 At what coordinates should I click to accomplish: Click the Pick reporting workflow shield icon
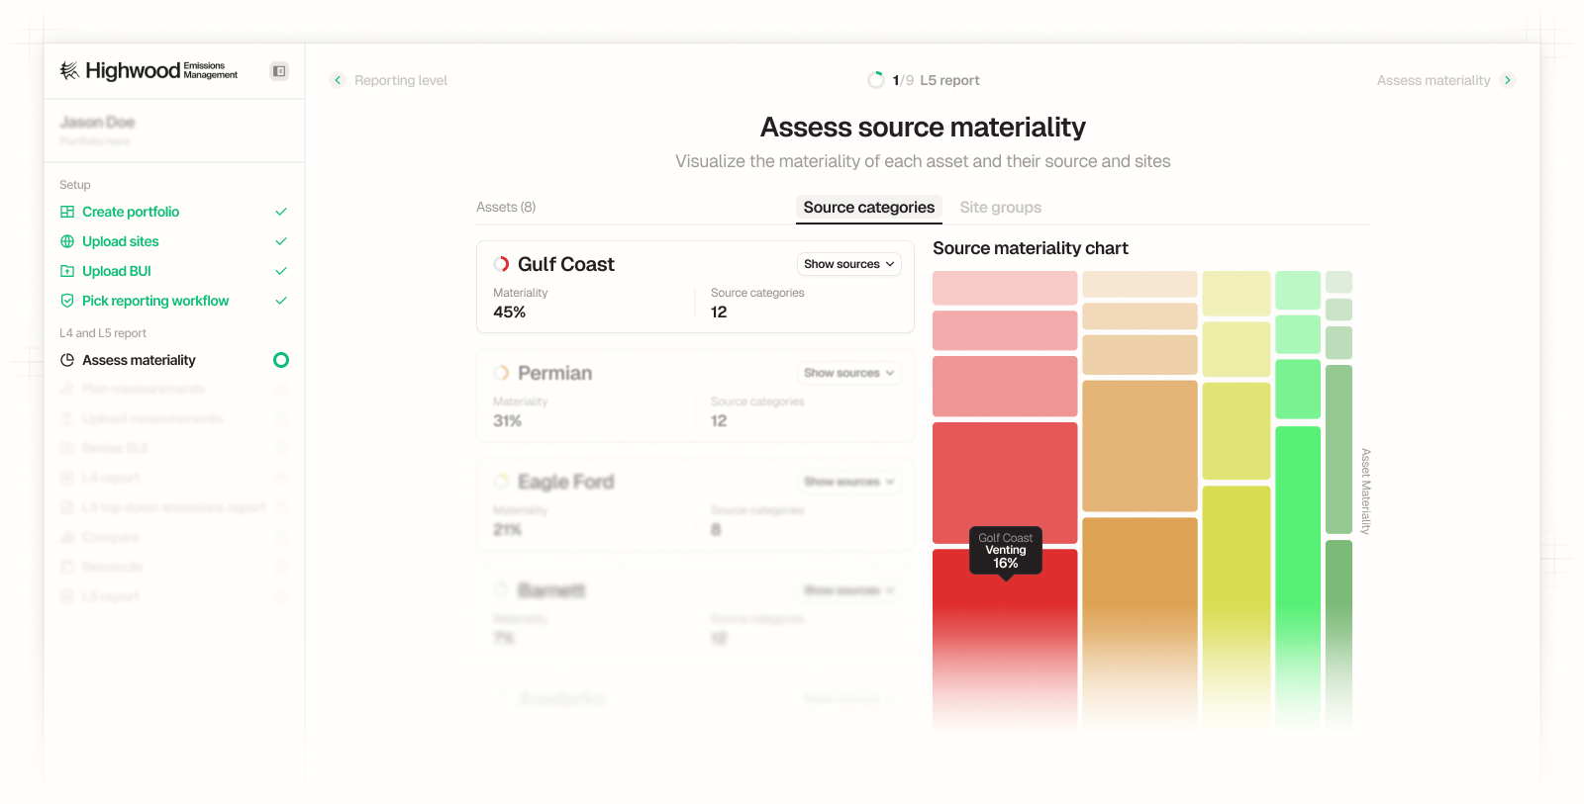click(x=67, y=301)
